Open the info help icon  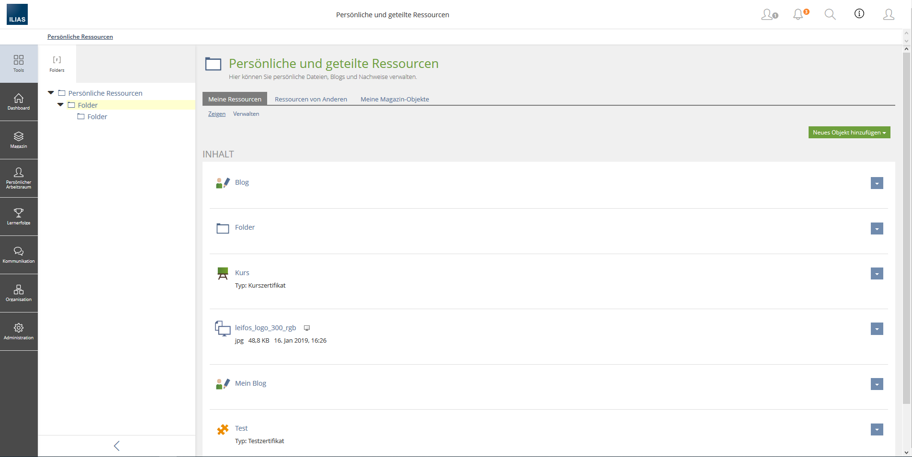(859, 14)
